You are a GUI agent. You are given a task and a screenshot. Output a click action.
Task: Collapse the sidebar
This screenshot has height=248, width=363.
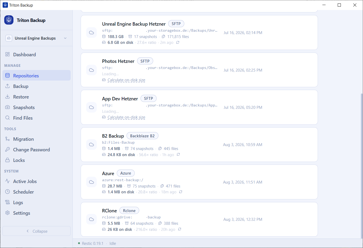click(36, 231)
